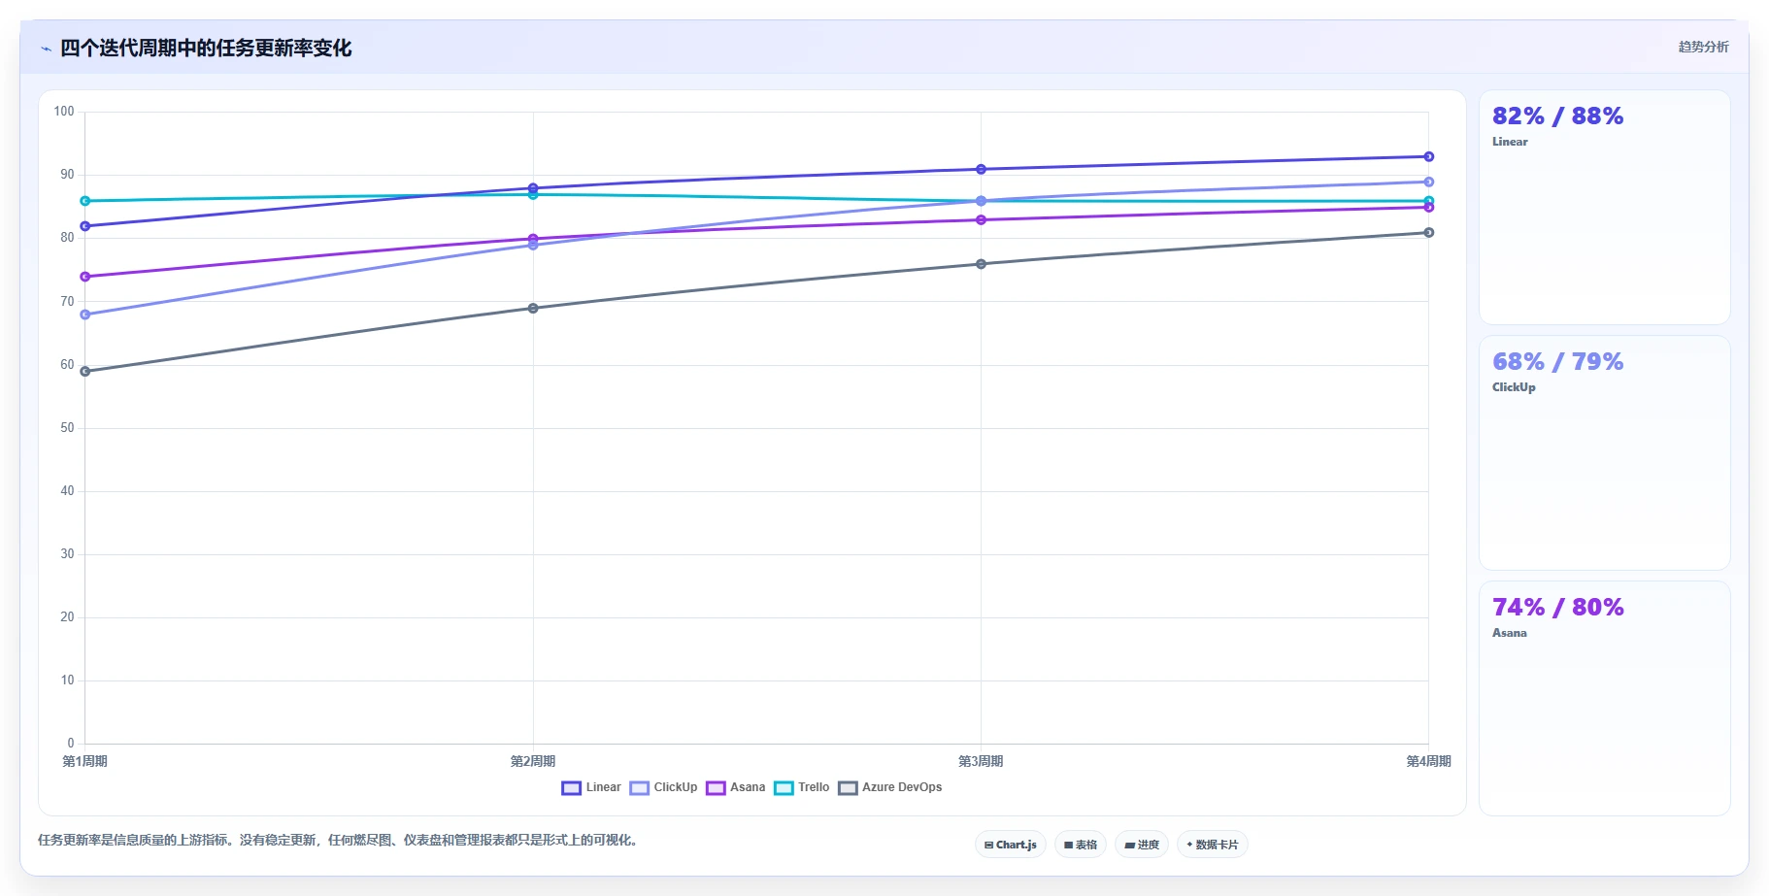Select Asana data point at 第3周期
Screen dimensions: 1769x896
pos(981,220)
